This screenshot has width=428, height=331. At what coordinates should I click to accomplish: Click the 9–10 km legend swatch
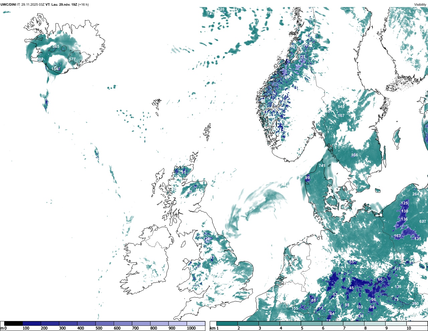click(396, 323)
